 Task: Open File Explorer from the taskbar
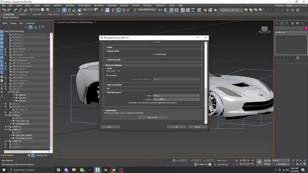coord(74,170)
